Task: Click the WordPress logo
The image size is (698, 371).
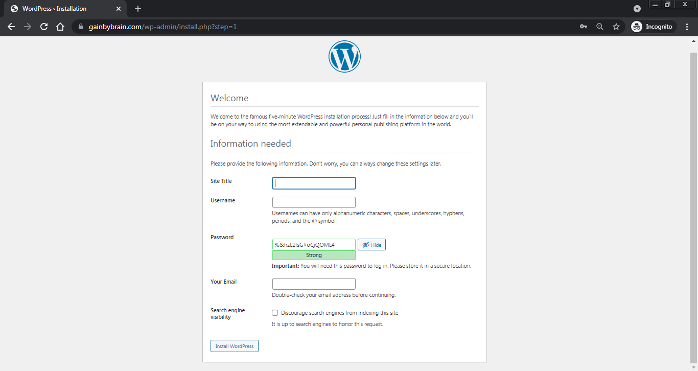Action: 344,56
